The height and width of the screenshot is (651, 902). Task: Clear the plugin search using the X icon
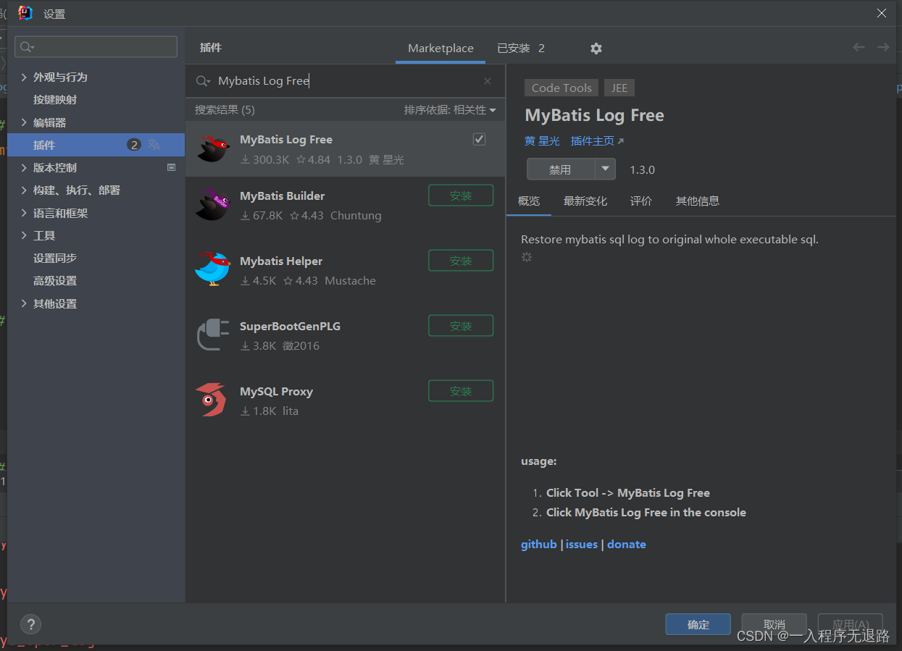pyautogui.click(x=488, y=80)
